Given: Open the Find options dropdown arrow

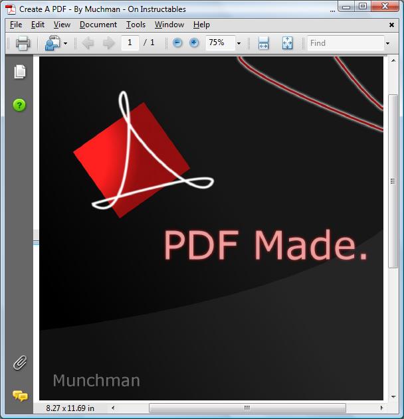Looking at the screenshot, I should [x=387, y=43].
